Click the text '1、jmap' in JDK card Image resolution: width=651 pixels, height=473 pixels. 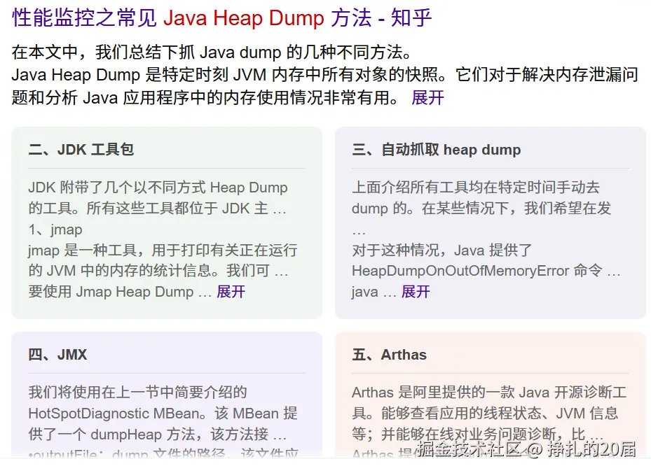pyautogui.click(x=55, y=230)
